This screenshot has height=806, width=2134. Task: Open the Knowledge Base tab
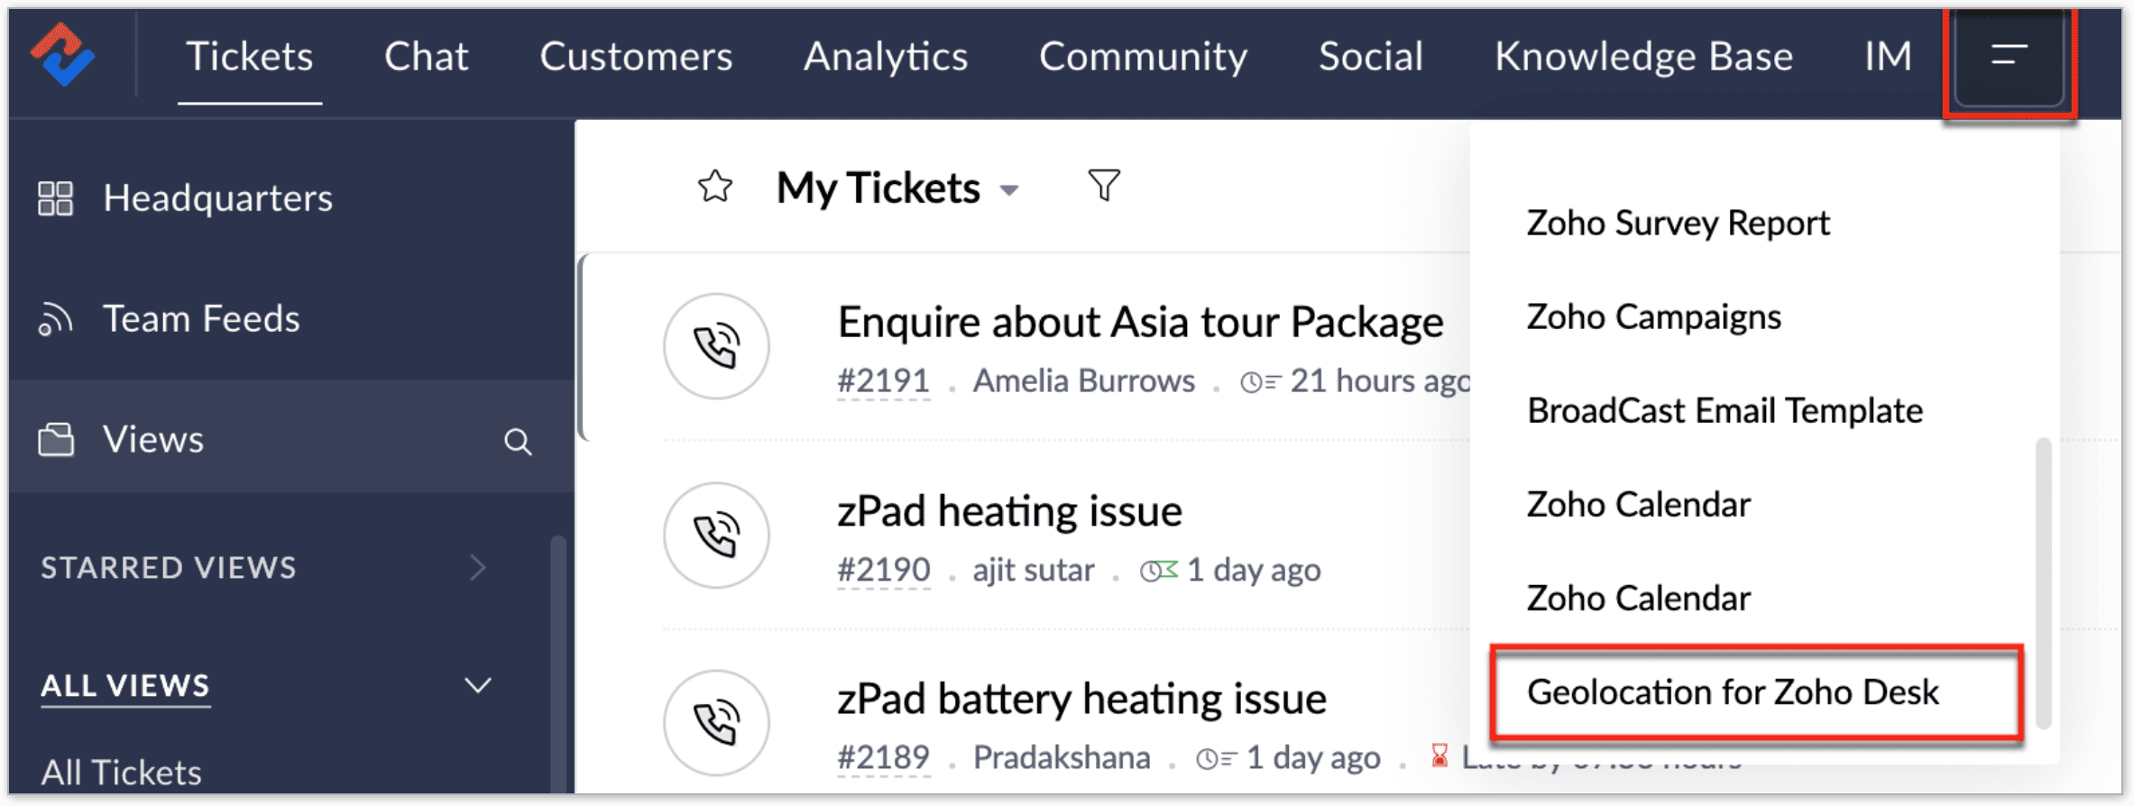pyautogui.click(x=1643, y=56)
